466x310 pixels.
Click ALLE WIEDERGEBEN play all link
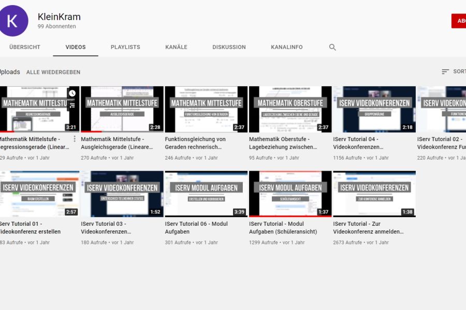pos(53,72)
